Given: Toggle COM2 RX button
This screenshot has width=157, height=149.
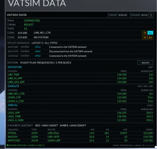Looking at the screenshot, I should [x=150, y=37].
